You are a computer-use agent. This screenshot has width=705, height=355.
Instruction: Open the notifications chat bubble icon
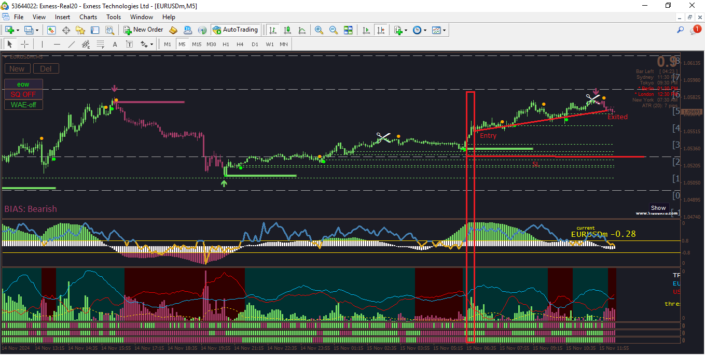(x=695, y=30)
